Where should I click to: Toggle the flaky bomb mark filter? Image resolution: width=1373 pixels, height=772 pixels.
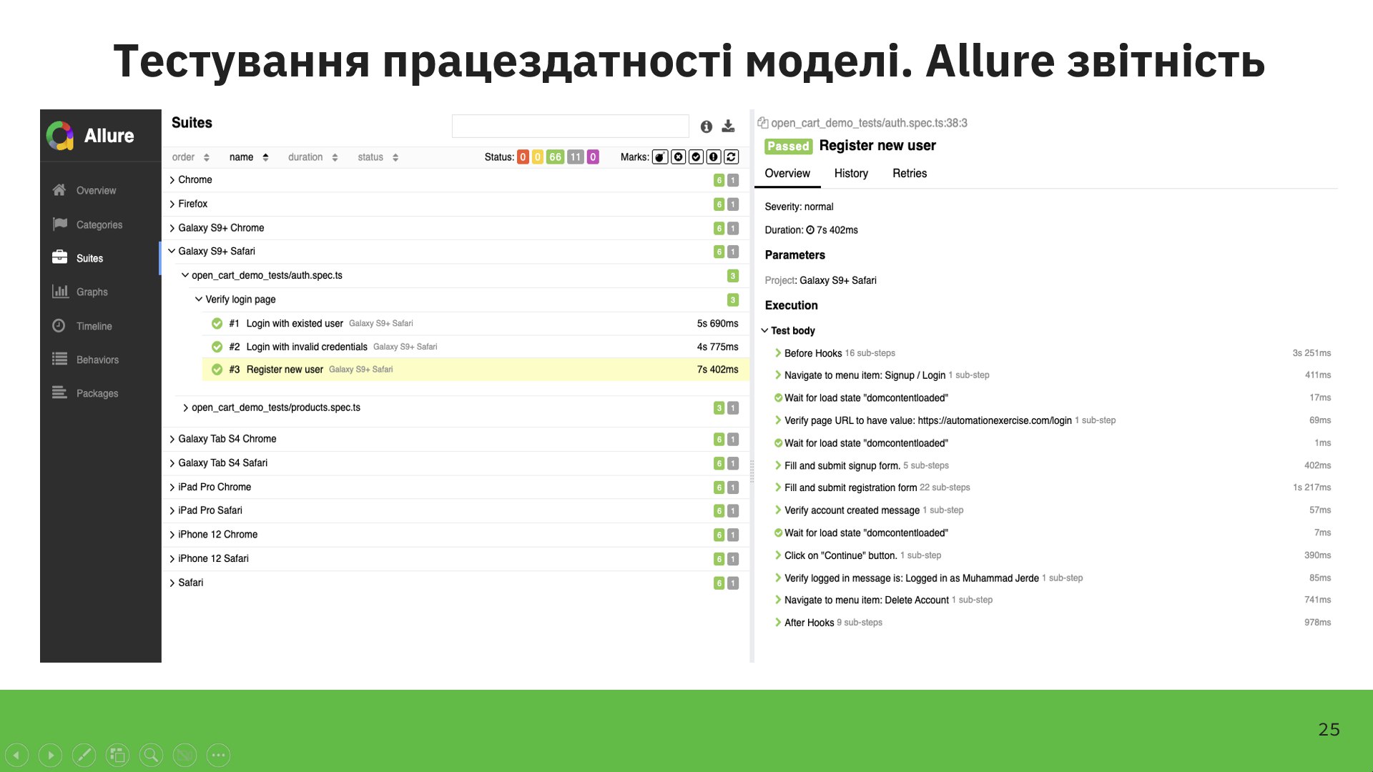point(659,157)
